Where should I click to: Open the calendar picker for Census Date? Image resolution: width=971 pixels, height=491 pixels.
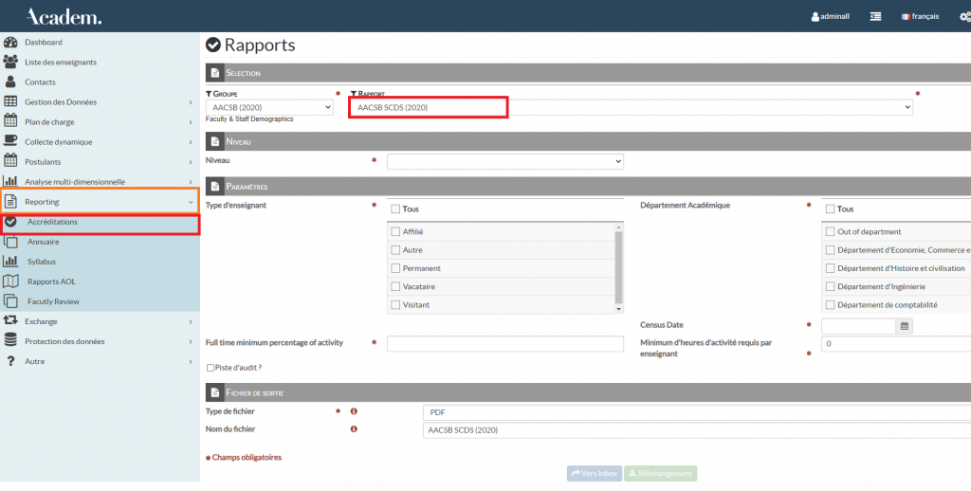pos(905,326)
